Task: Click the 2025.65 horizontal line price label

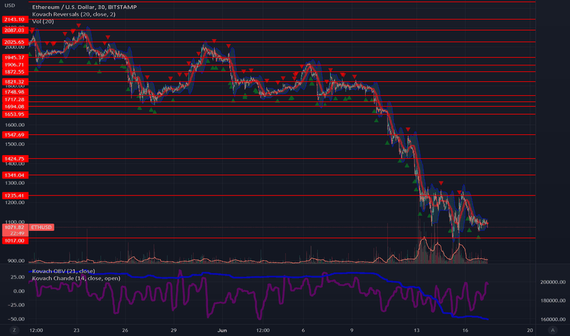Action: coord(15,42)
